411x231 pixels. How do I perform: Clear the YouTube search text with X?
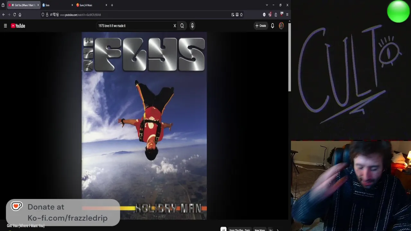pos(175,26)
